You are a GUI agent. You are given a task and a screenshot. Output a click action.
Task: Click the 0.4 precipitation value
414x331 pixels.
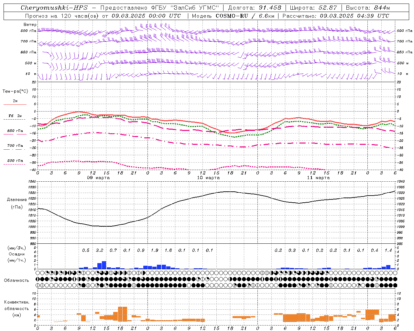[375, 250]
